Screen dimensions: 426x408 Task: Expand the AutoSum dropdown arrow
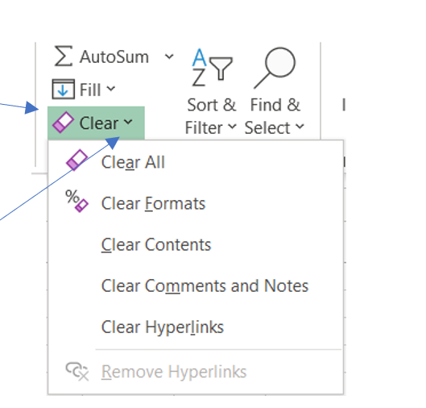169,56
